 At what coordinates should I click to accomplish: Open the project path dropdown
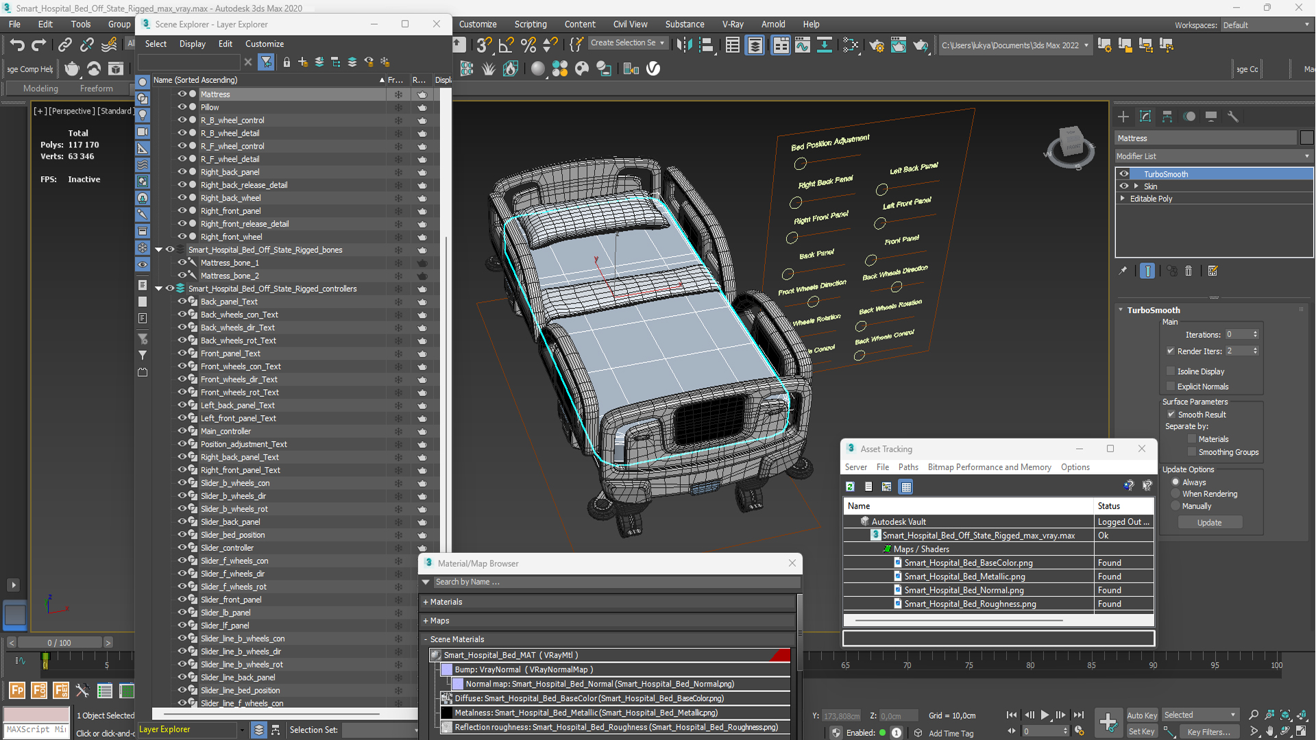[1014, 45]
